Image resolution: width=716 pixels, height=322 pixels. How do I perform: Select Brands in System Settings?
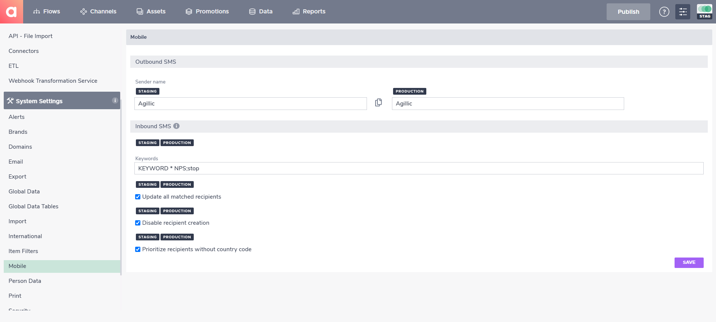tap(18, 132)
